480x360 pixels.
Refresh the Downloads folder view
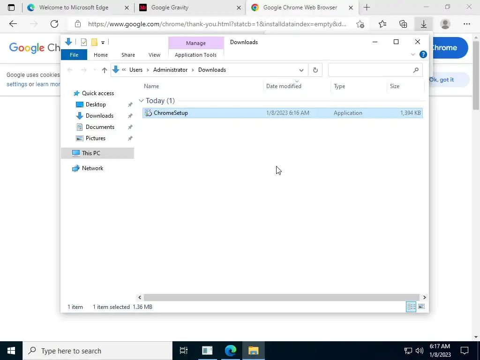tap(315, 70)
